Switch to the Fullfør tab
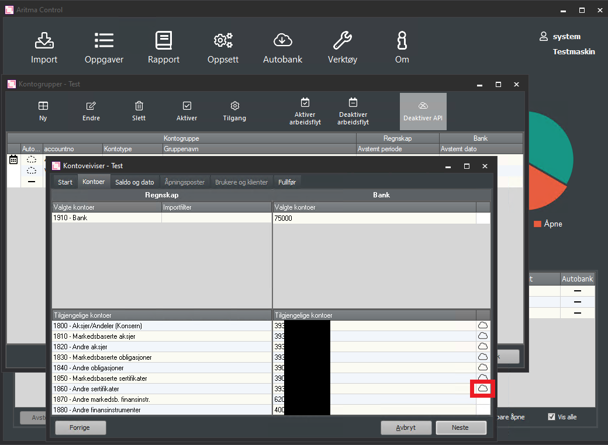Image resolution: width=608 pixels, height=445 pixels. pos(287,182)
